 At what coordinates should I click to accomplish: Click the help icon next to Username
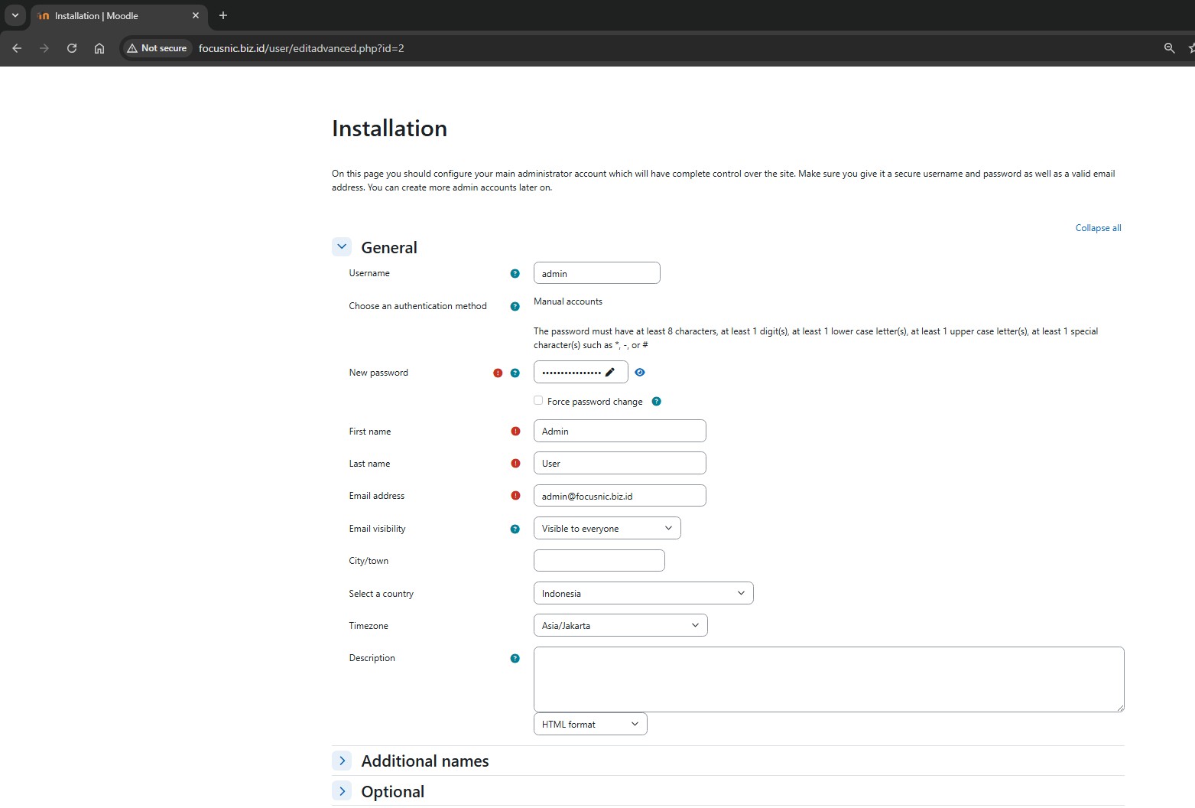pyautogui.click(x=515, y=274)
